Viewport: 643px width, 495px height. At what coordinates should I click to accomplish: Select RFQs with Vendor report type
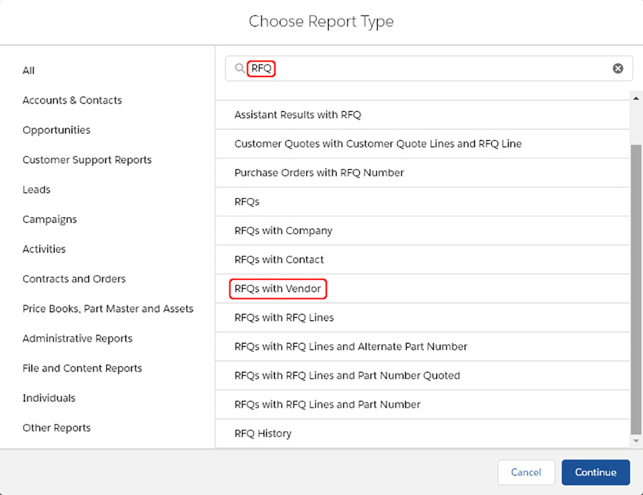[278, 288]
